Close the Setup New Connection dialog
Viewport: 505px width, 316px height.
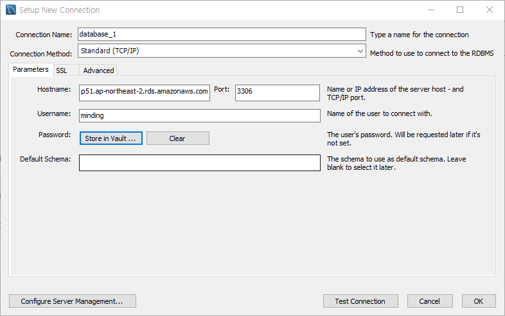[x=489, y=10]
